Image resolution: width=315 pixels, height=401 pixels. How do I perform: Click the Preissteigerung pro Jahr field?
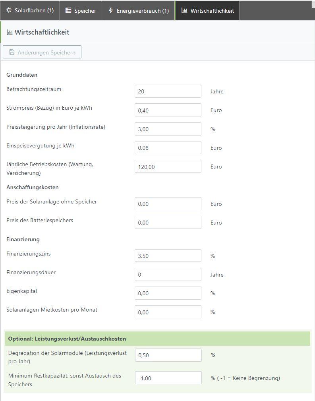click(168, 129)
